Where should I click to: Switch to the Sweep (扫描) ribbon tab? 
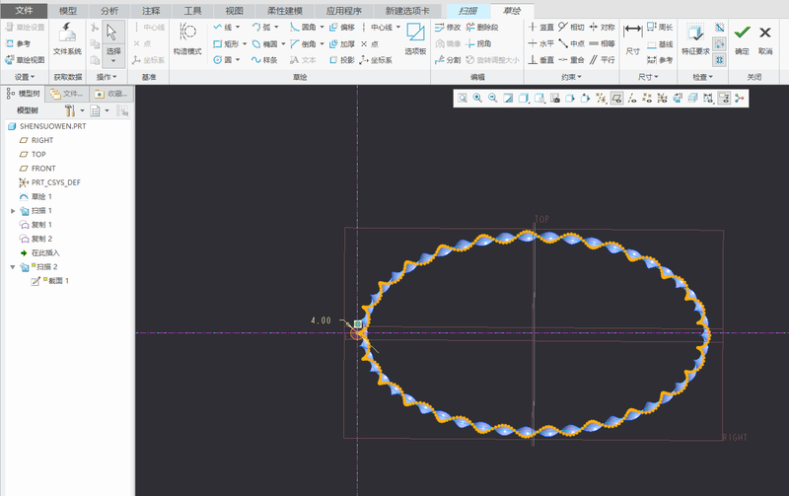pos(467,11)
